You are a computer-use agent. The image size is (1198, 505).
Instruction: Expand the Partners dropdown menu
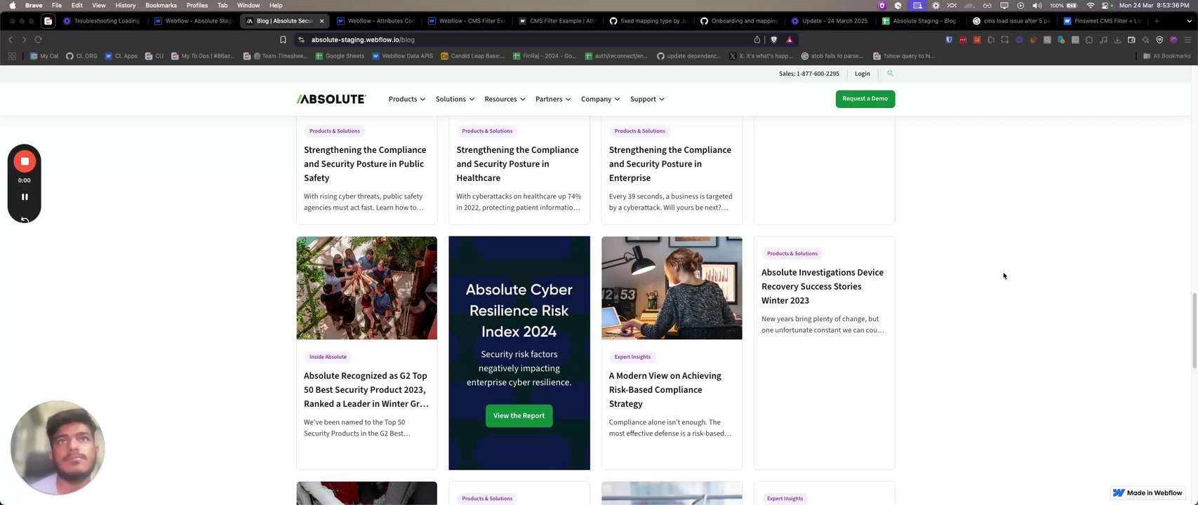553,99
